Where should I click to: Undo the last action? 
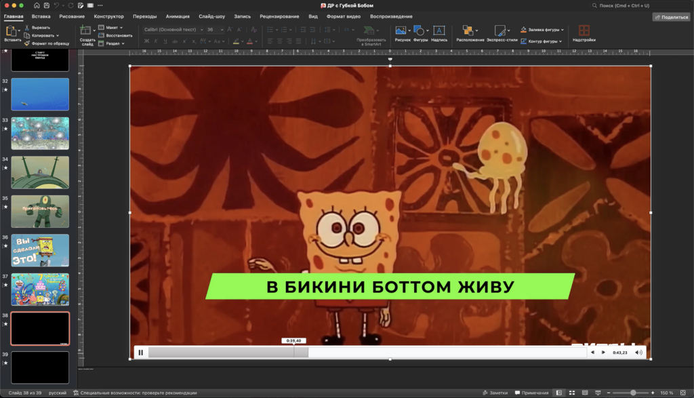(x=57, y=5)
